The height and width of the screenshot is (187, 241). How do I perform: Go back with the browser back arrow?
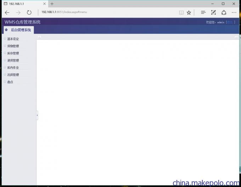point(7,13)
